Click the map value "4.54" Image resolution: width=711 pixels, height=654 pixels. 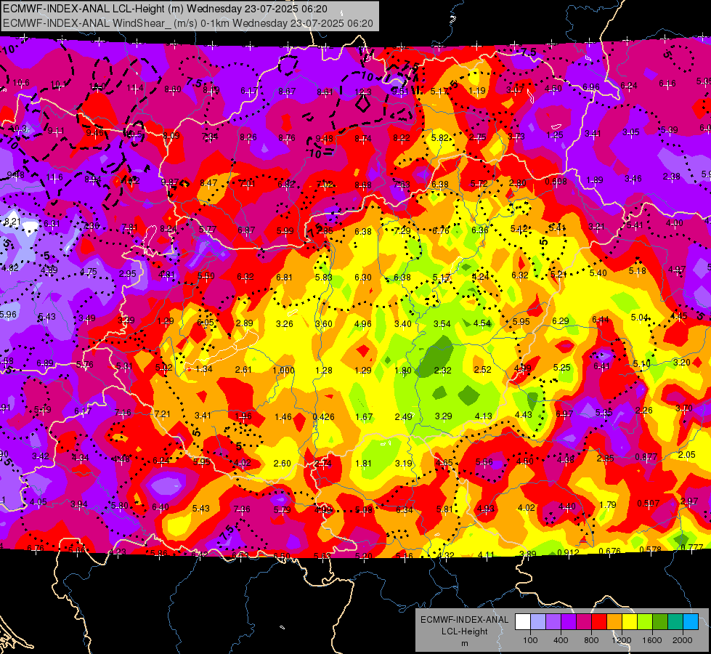tap(482, 323)
